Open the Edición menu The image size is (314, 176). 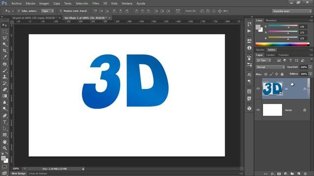pyautogui.click(x=30, y=3)
